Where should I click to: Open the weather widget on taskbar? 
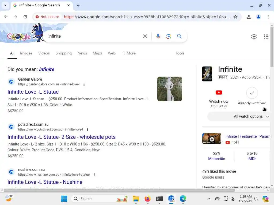[9, 198]
